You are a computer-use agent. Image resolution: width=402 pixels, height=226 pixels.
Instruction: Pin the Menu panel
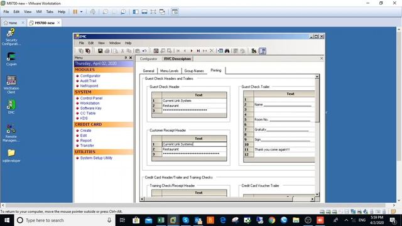point(126,58)
